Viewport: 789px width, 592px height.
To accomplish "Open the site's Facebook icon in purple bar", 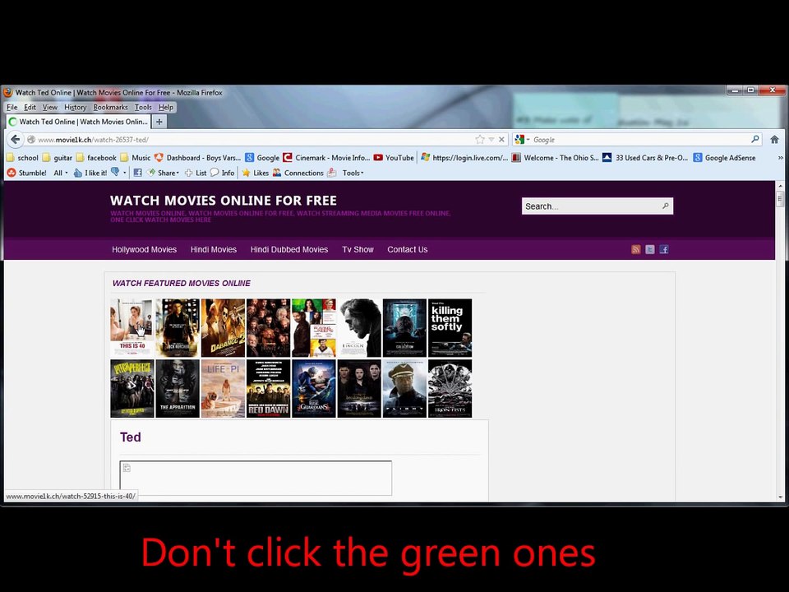I will coord(664,249).
